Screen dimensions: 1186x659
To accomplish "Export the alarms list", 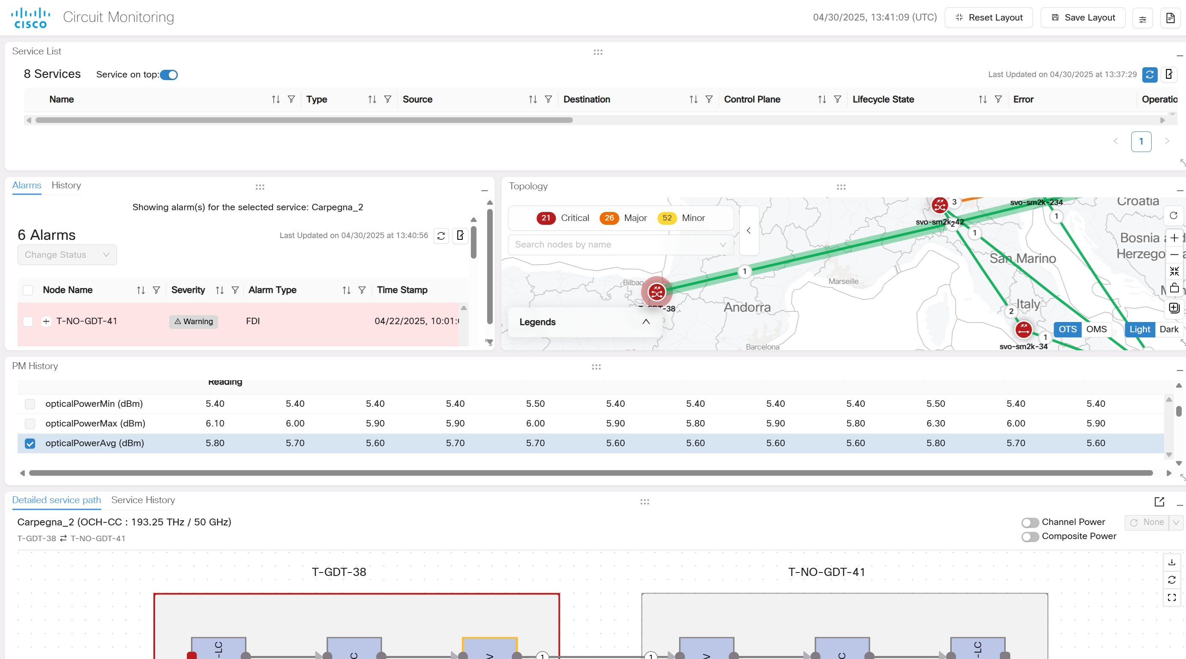I will pos(460,236).
